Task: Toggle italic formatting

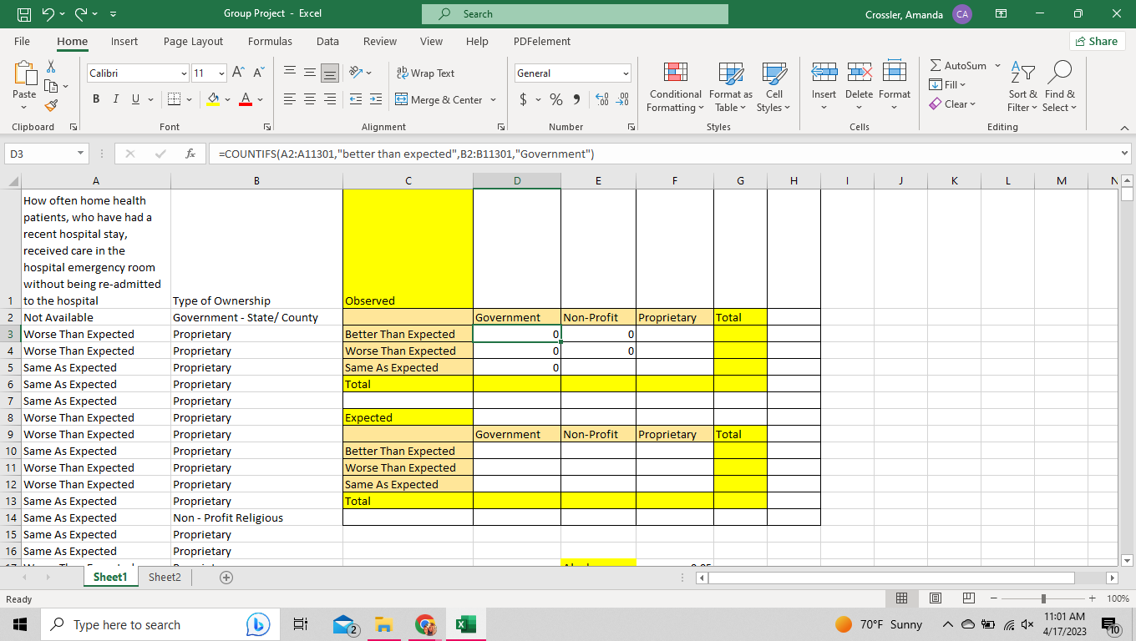Action: 115,99
